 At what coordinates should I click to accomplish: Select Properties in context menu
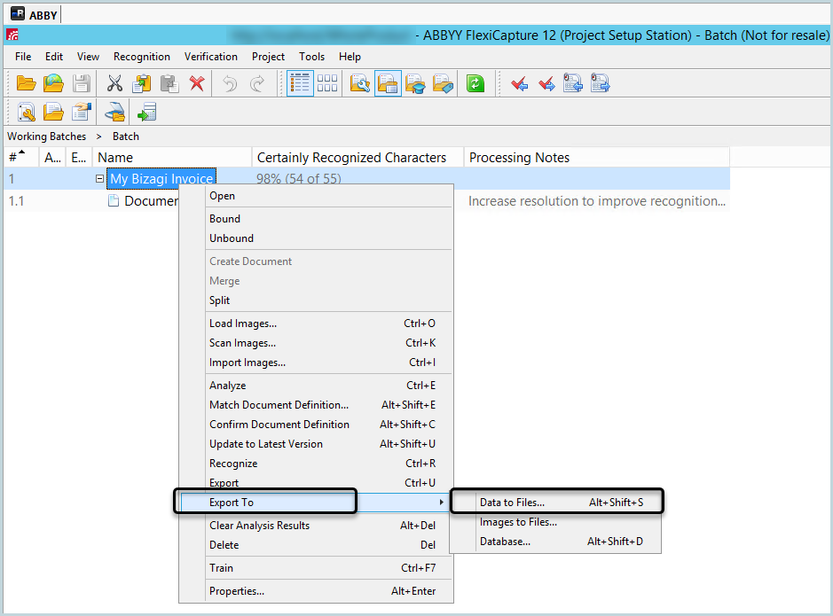click(x=316, y=591)
